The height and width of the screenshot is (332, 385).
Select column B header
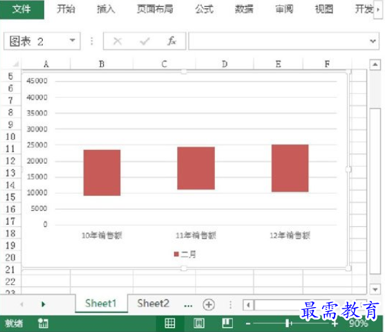pos(102,64)
